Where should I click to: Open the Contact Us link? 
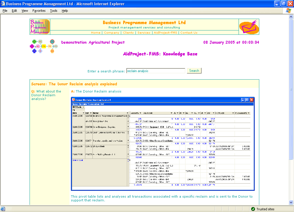tap(189, 33)
